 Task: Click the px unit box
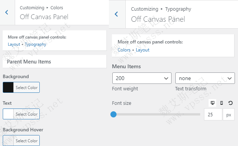tap(228, 114)
